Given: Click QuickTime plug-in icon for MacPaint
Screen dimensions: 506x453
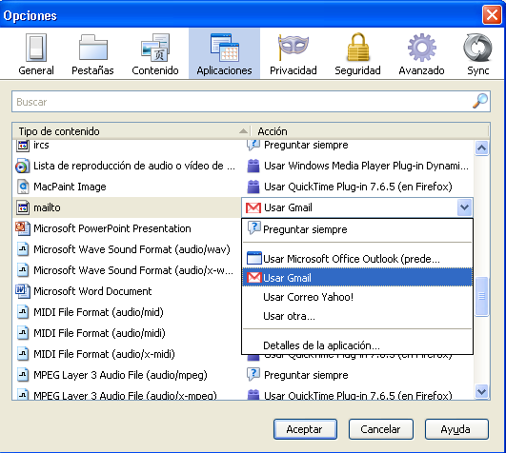Looking at the screenshot, I should tap(253, 187).
